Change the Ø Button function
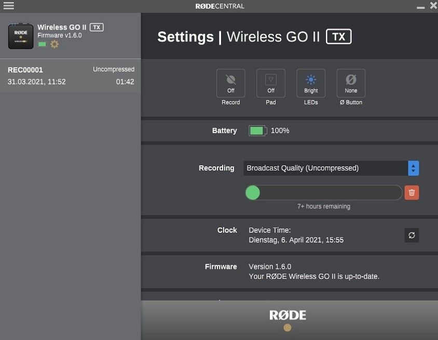This screenshot has height=340, width=438. pyautogui.click(x=351, y=83)
